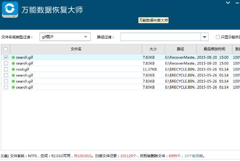Click the 共100.01G total space text
The width and height of the screenshot is (240, 161).
(83, 156)
